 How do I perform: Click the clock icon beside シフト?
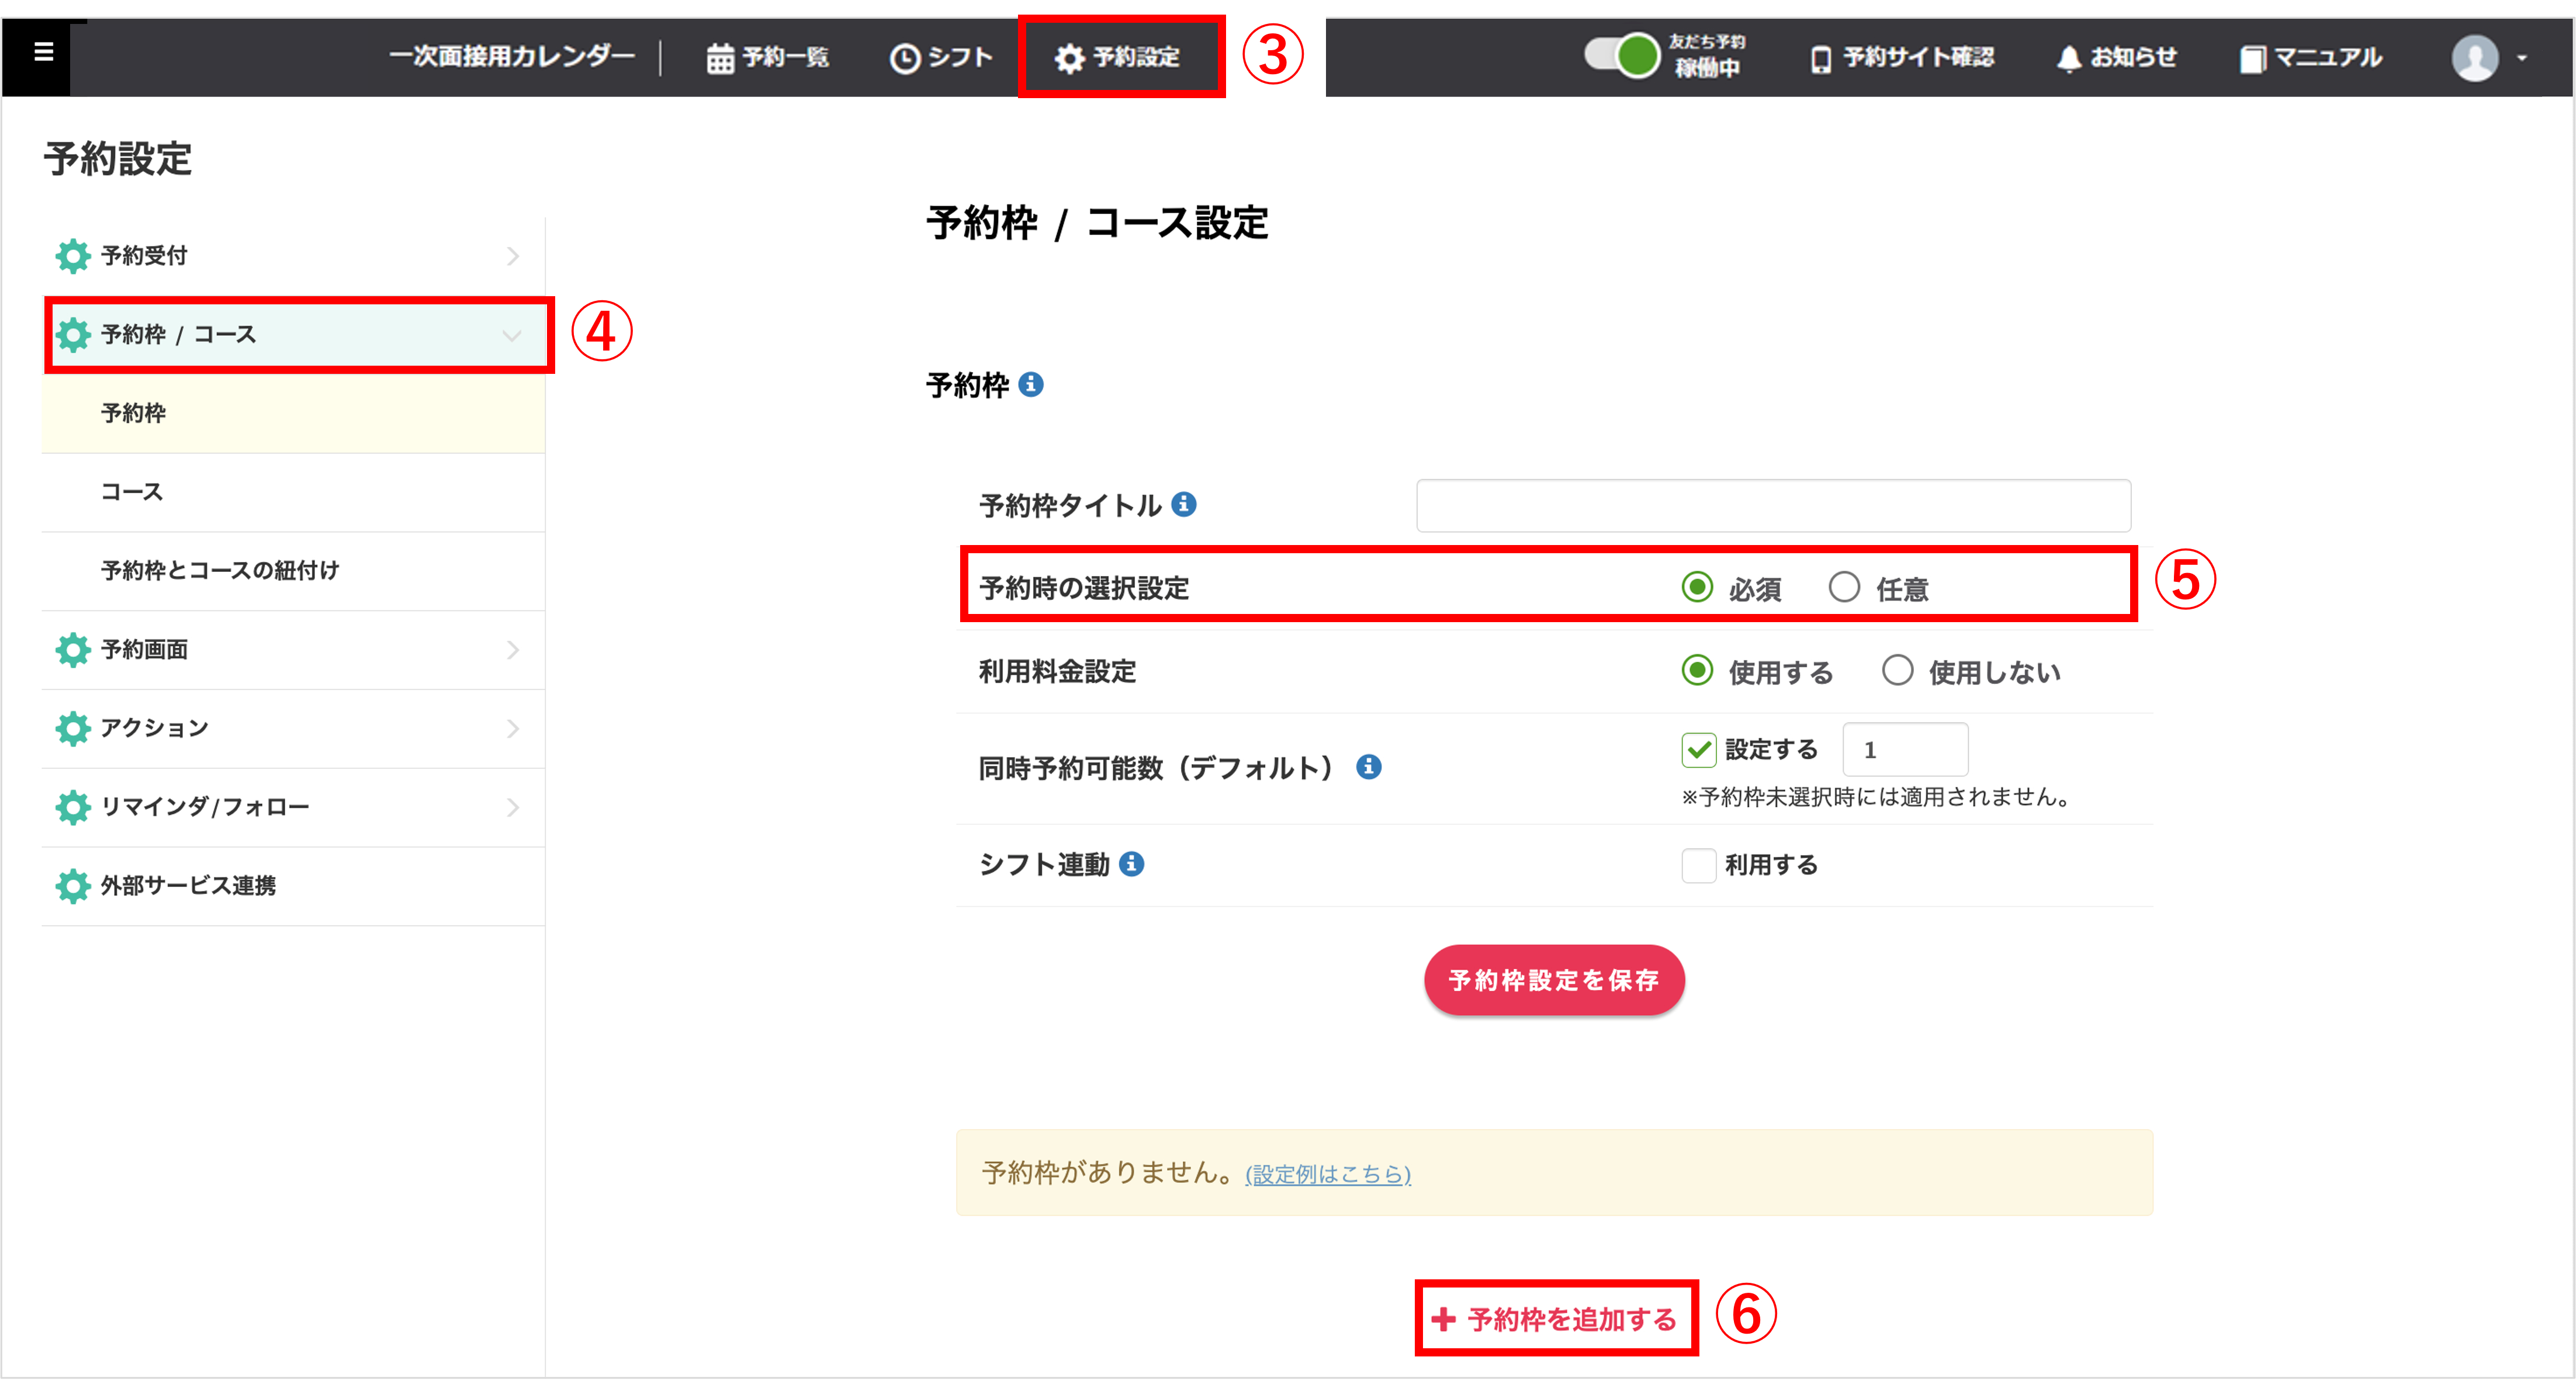[x=904, y=59]
